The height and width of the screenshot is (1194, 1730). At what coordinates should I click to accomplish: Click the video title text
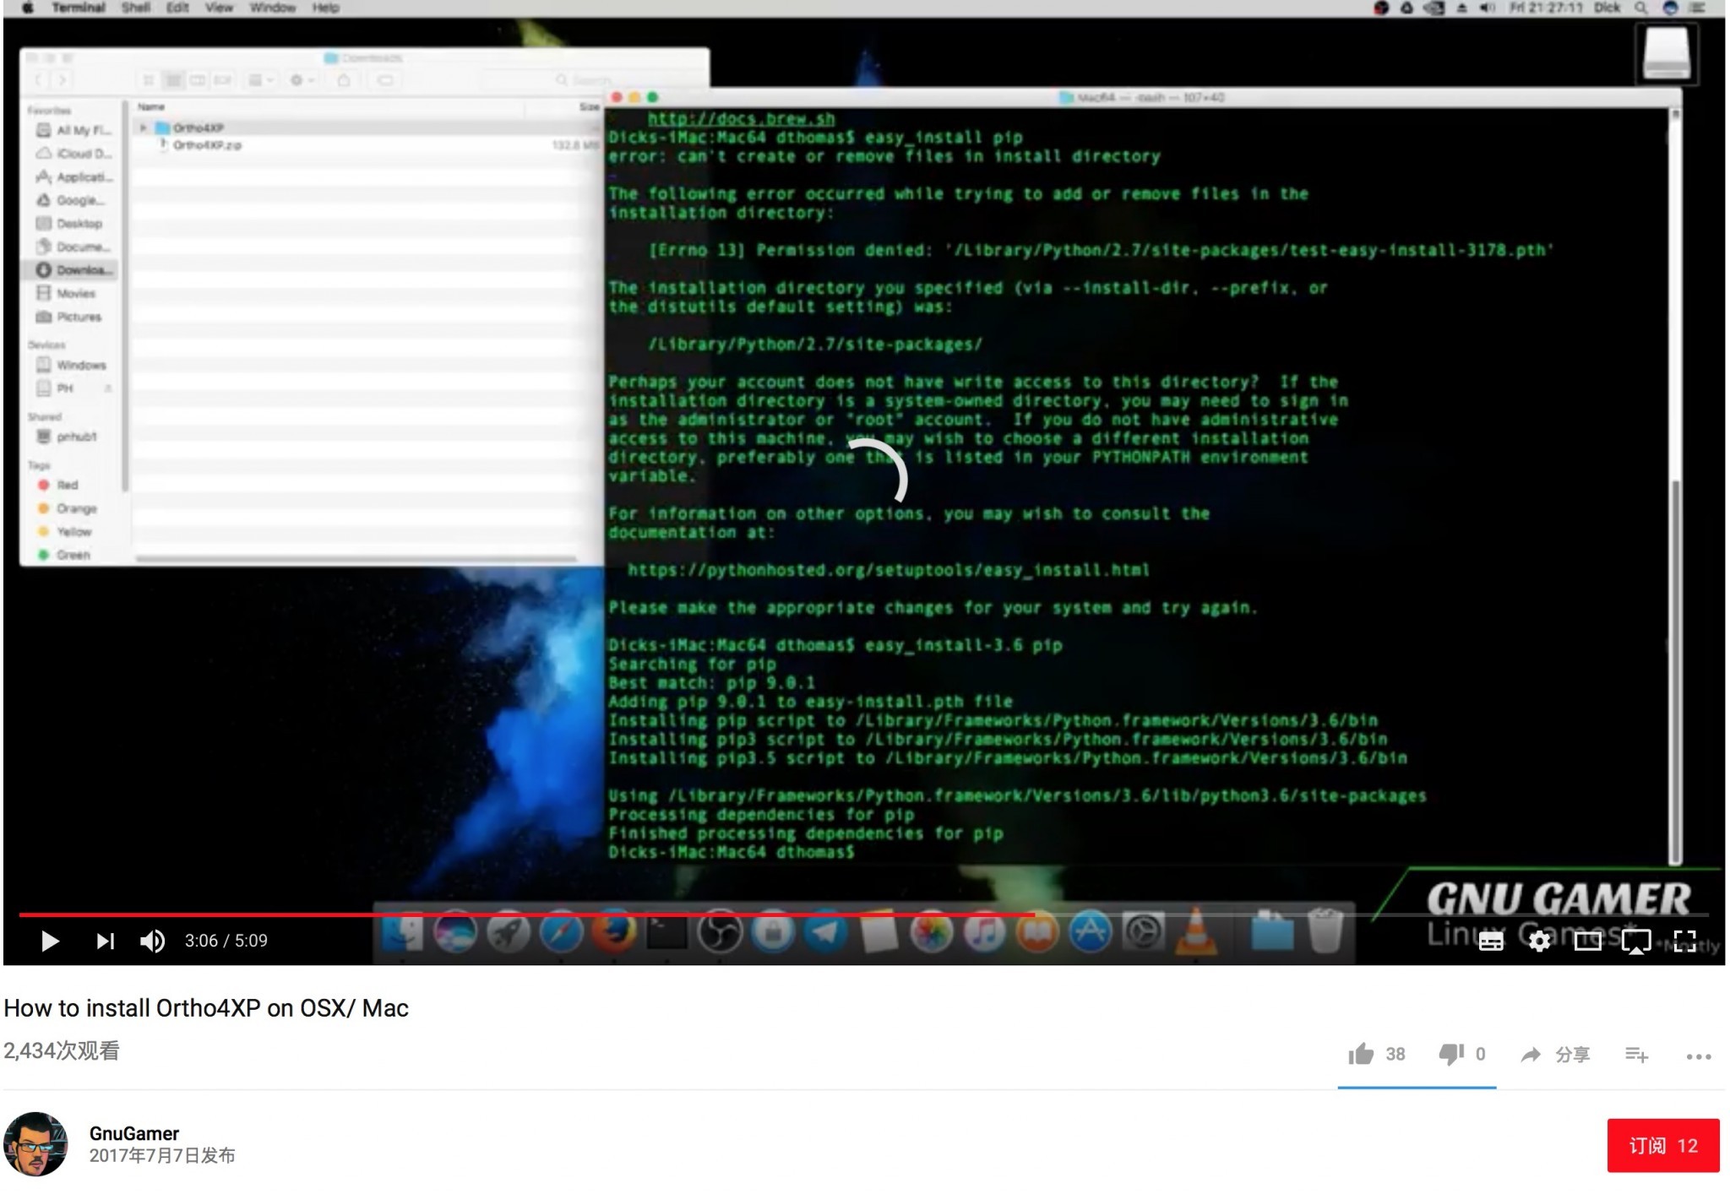pos(206,1008)
